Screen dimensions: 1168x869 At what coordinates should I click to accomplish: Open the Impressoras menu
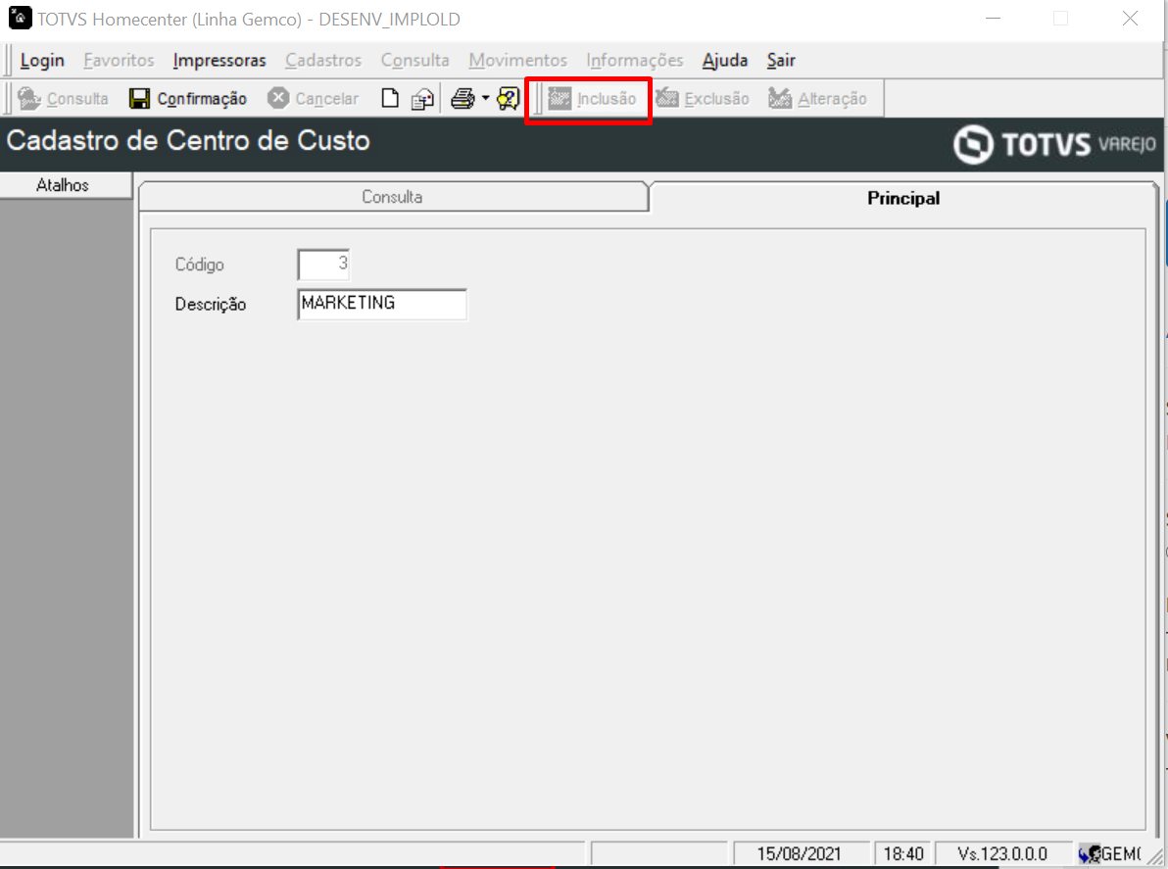click(x=219, y=61)
